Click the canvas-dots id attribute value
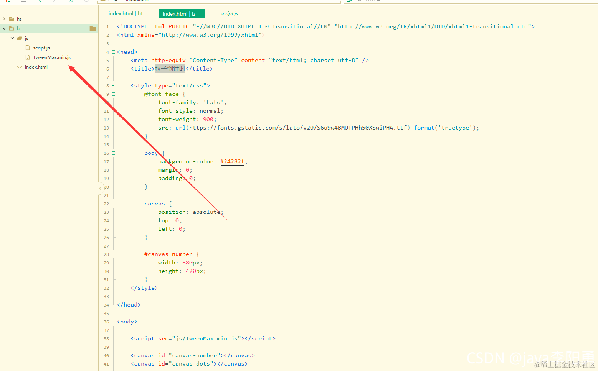 191,364
